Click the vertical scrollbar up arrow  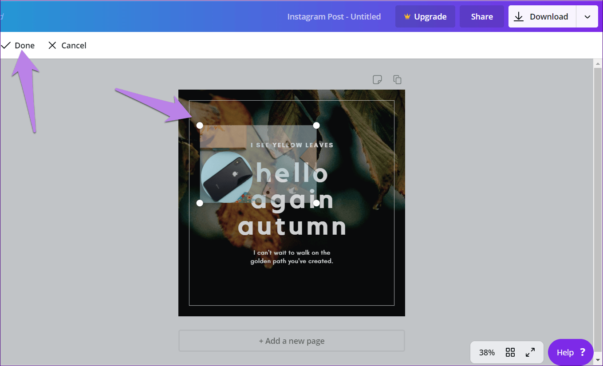coord(598,63)
